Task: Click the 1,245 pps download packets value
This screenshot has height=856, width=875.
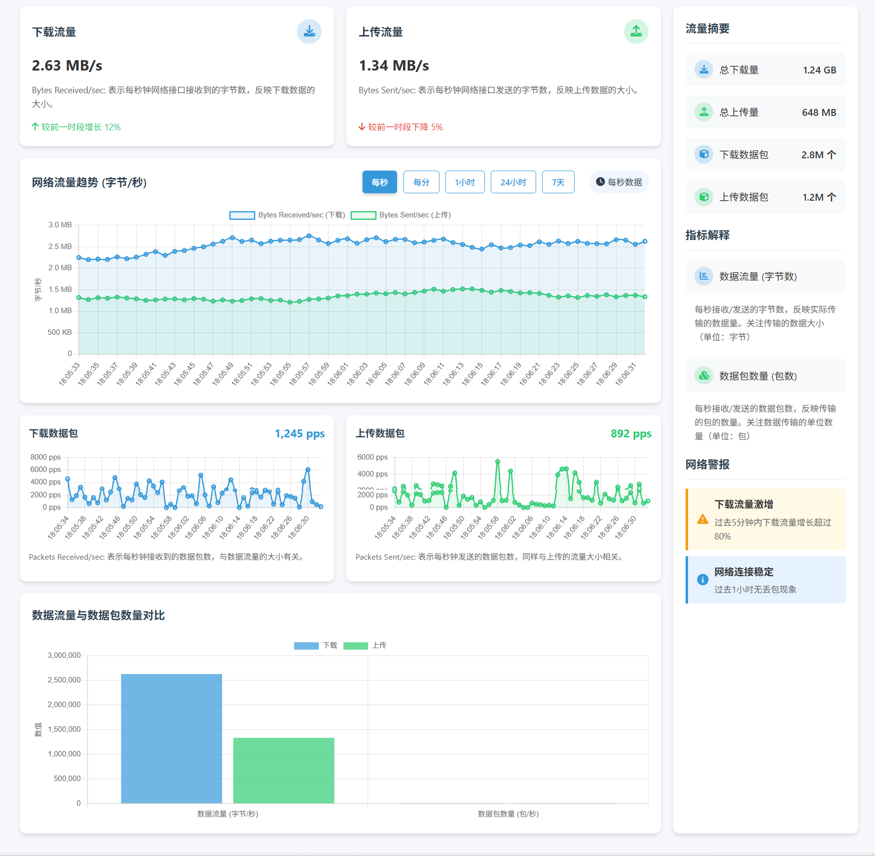Action: tap(299, 433)
